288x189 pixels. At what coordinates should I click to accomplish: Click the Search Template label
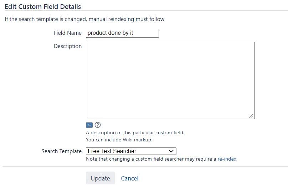(x=62, y=151)
